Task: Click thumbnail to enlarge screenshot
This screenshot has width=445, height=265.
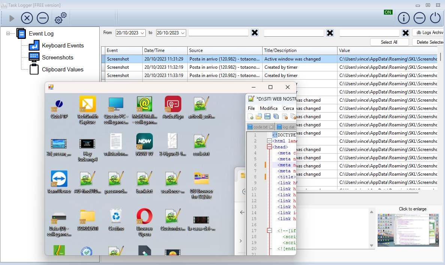Action: (408, 230)
